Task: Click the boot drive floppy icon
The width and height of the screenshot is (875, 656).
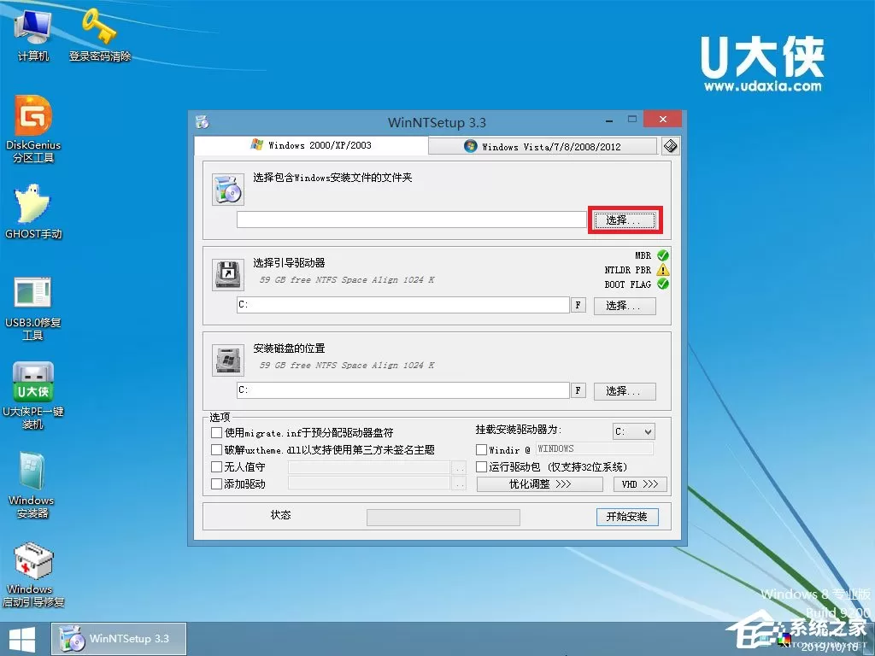Action: point(227,274)
